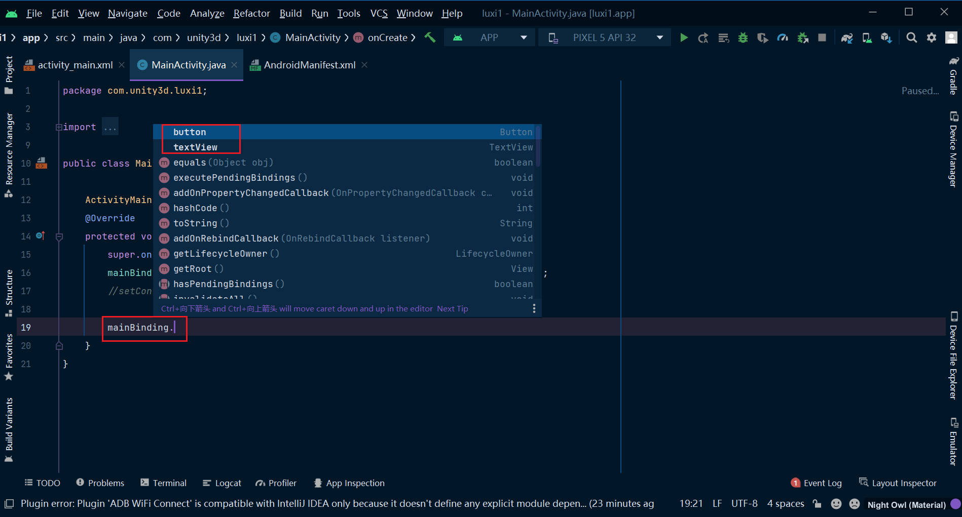Screen dimensions: 962x517
Task: Click the sad face feedback icon
Action: (x=855, y=504)
